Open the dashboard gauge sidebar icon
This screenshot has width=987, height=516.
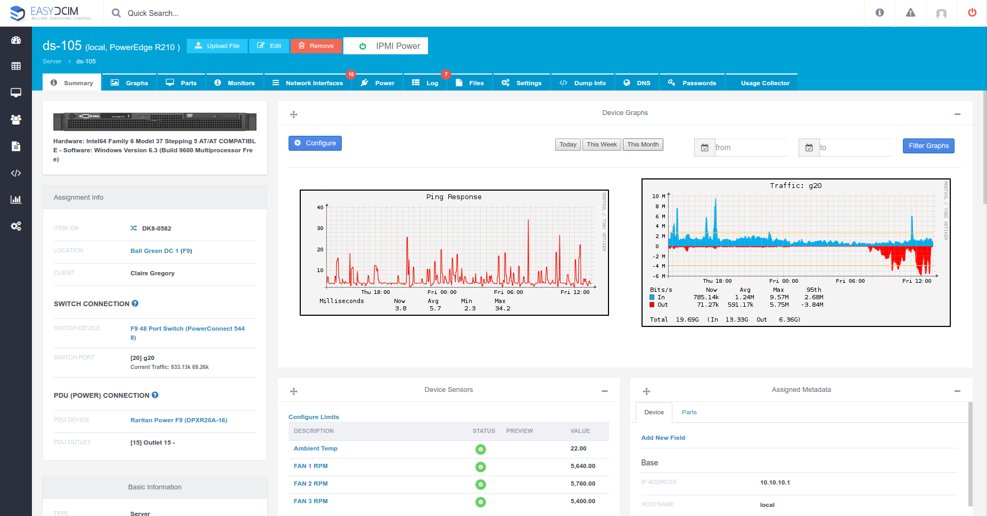click(x=16, y=40)
